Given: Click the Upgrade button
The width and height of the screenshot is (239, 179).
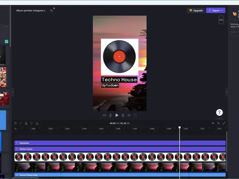Looking at the screenshot, I should 196,10.
